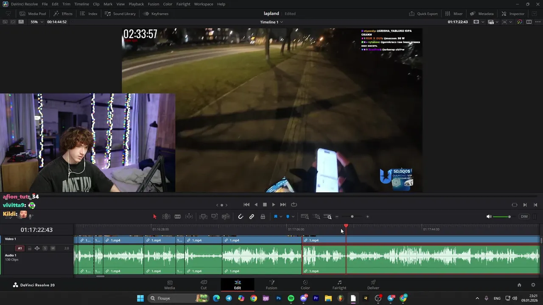Open the Trim menu
Image resolution: width=543 pixels, height=305 pixels.
pos(67,4)
